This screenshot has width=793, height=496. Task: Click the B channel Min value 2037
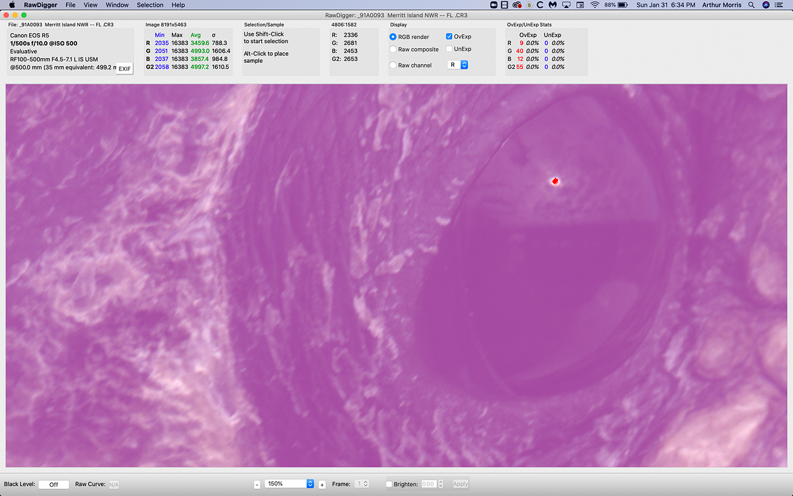pyautogui.click(x=162, y=59)
